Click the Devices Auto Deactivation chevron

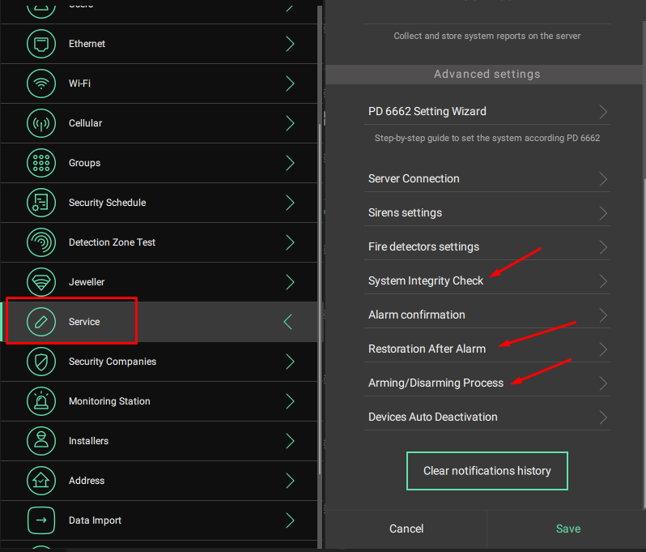(603, 417)
